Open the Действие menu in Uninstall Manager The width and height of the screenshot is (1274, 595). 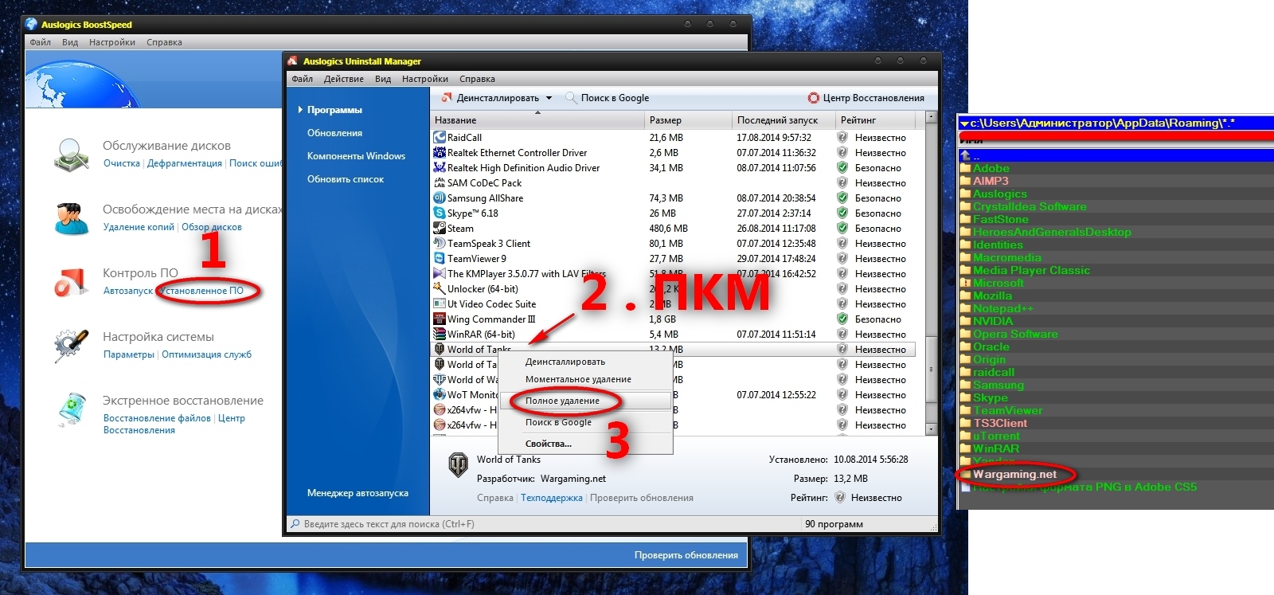click(344, 79)
